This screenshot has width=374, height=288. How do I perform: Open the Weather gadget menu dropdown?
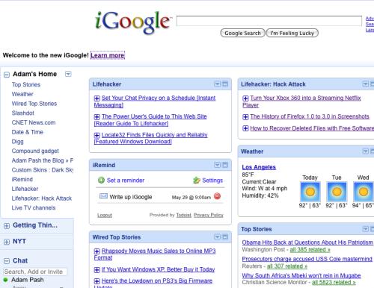(366, 151)
